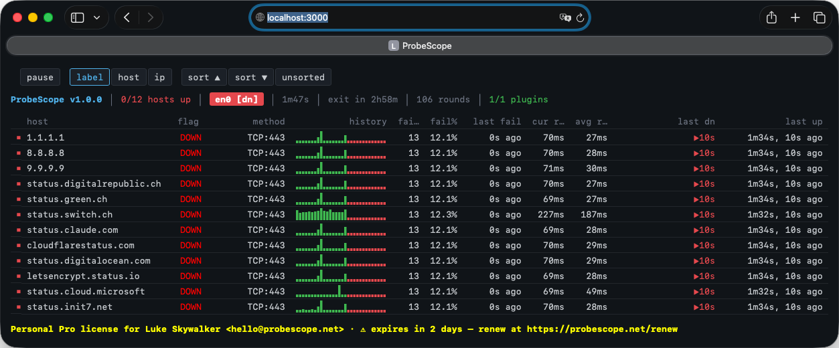
Task: Switch display to label mode
Action: [90, 77]
